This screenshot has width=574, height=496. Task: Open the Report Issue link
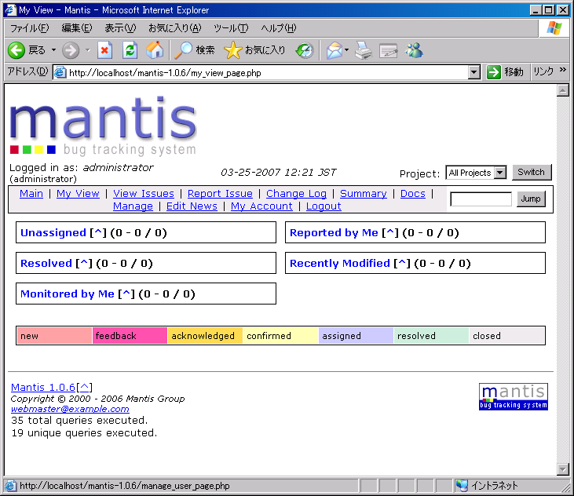(x=220, y=194)
